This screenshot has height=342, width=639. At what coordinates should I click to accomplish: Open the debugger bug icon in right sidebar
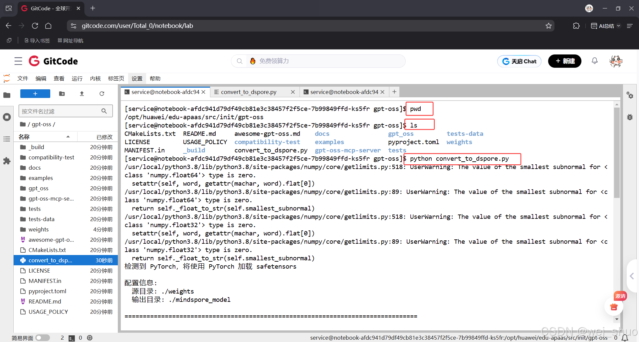(x=630, y=117)
